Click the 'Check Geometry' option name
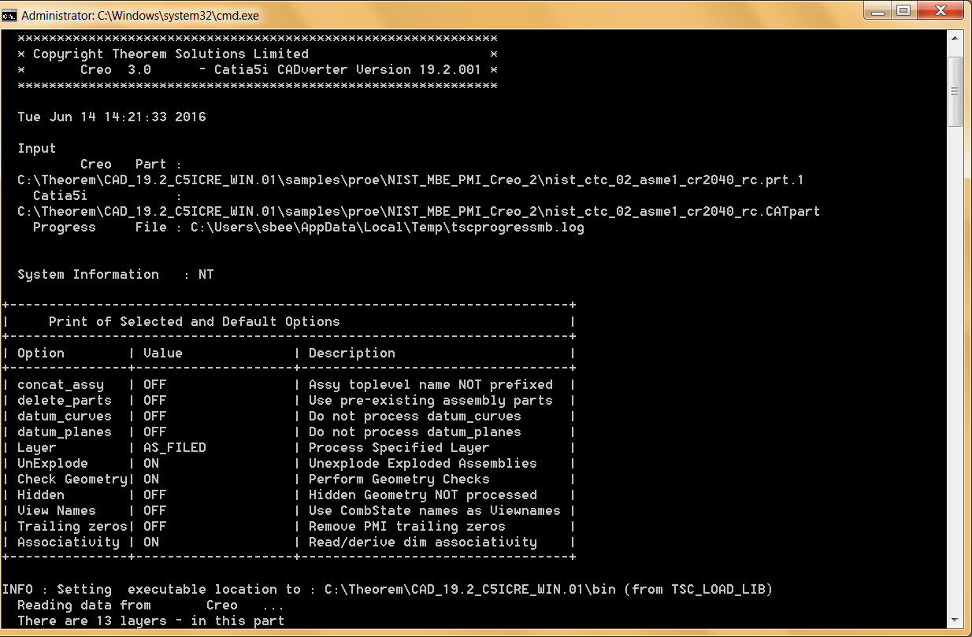Viewport: 972px width, 637px height. 72,479
